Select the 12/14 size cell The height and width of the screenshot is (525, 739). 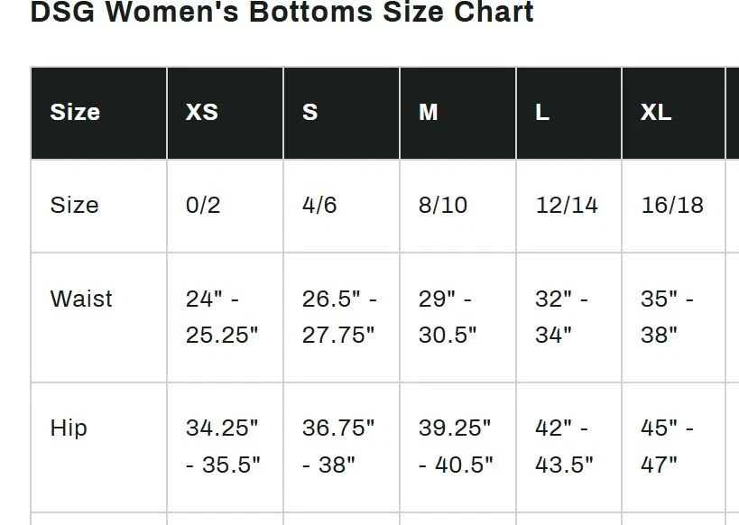click(x=567, y=206)
